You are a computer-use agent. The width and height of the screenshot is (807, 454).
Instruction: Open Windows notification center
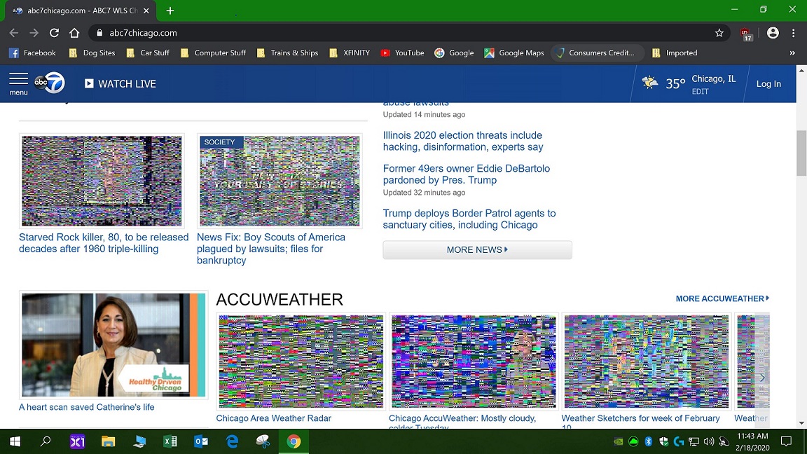click(786, 441)
